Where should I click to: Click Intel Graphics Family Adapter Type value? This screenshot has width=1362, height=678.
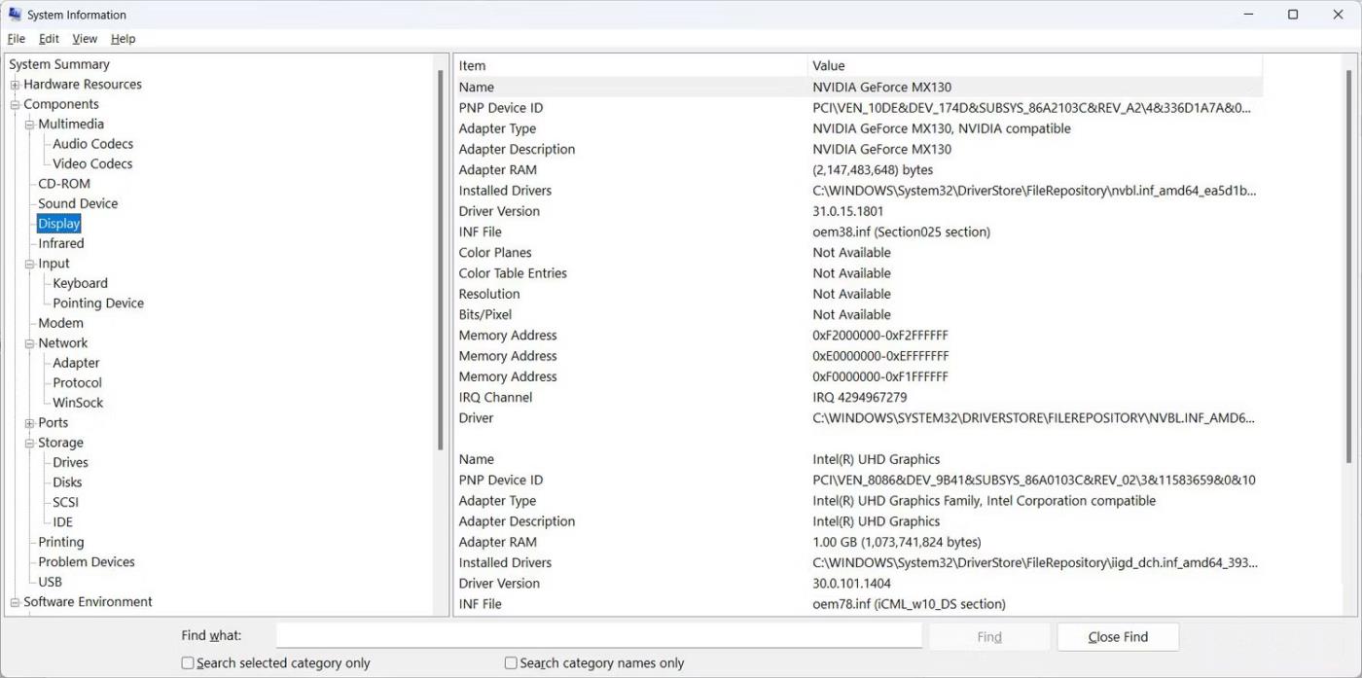985,501
